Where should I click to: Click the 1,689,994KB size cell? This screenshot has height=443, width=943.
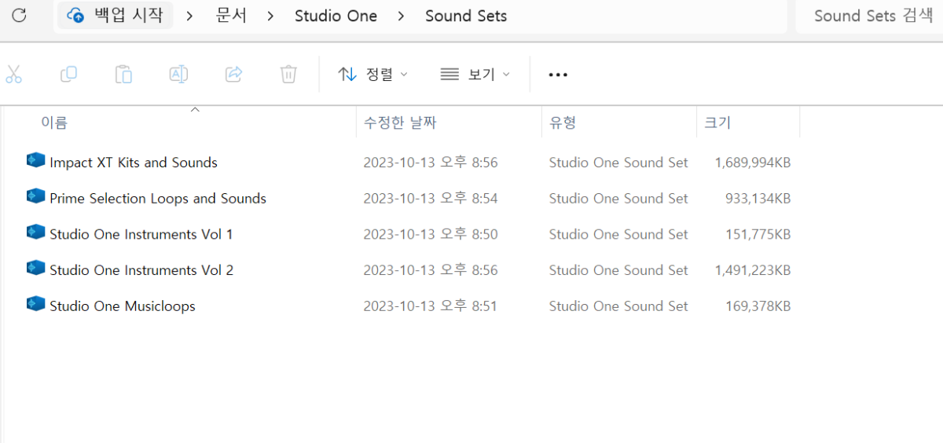click(x=753, y=163)
